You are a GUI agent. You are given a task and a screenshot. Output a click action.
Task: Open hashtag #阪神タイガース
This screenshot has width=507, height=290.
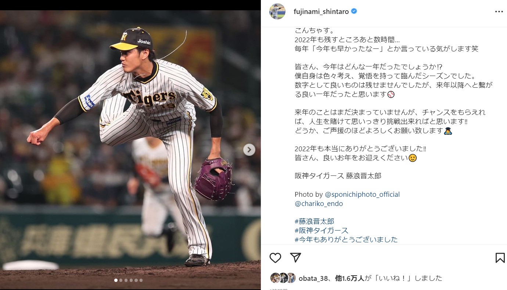click(x=321, y=231)
